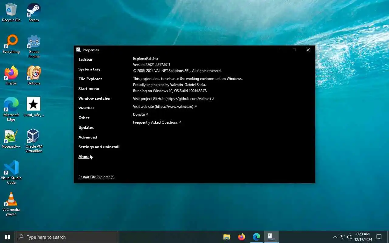The height and width of the screenshot is (243, 389).
Task: Open the Recycle Bin desktop icon
Action: click(x=11, y=12)
